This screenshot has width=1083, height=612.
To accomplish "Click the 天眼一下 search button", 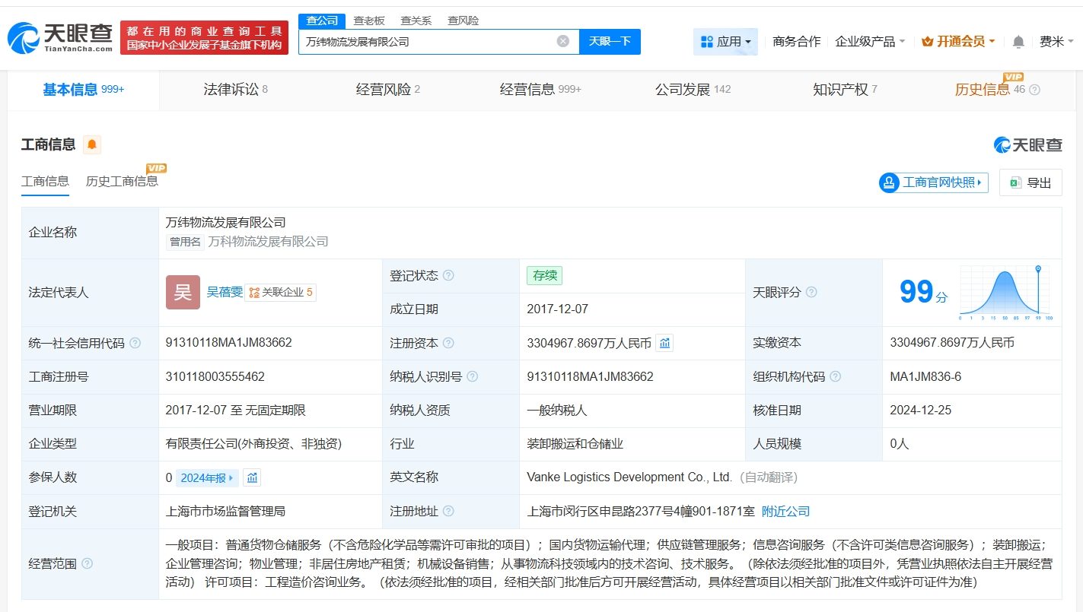I will coord(610,41).
